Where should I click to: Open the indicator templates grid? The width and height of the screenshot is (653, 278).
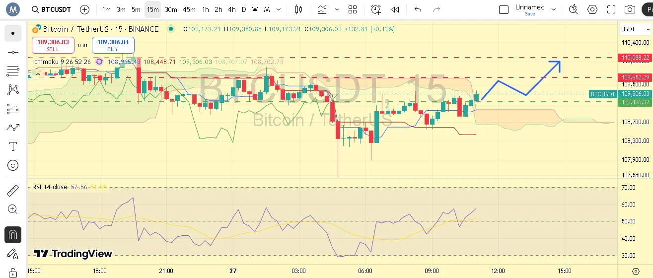[353, 9]
